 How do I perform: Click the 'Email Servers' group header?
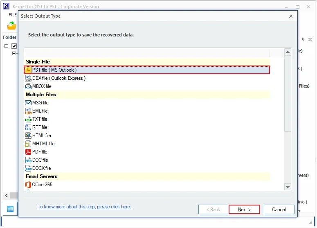point(147,176)
